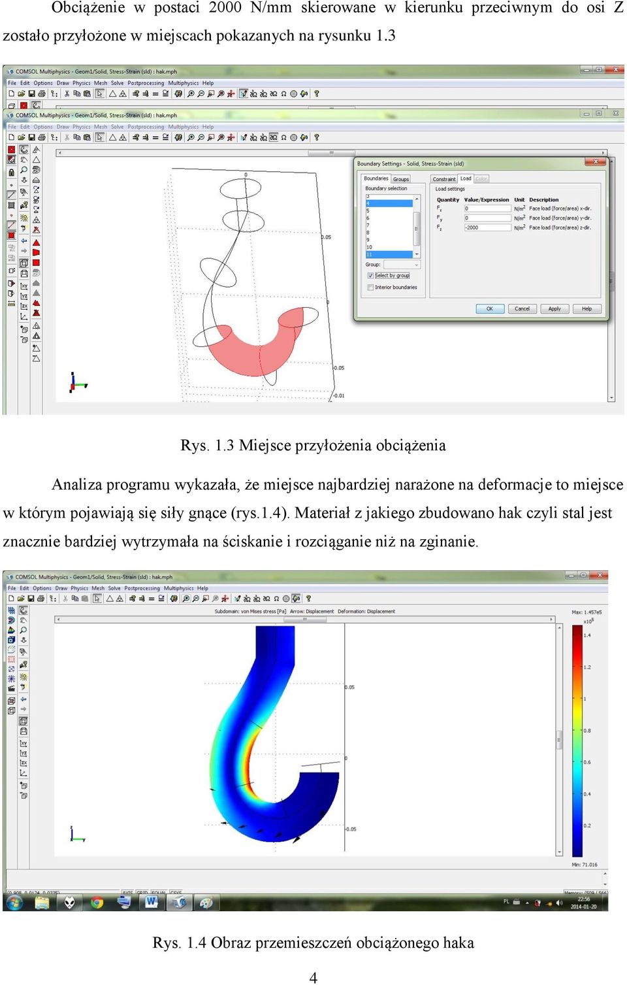Click scene light icon in upper left toolbar
The height and width of the screenshot is (985, 627).
point(24,218)
